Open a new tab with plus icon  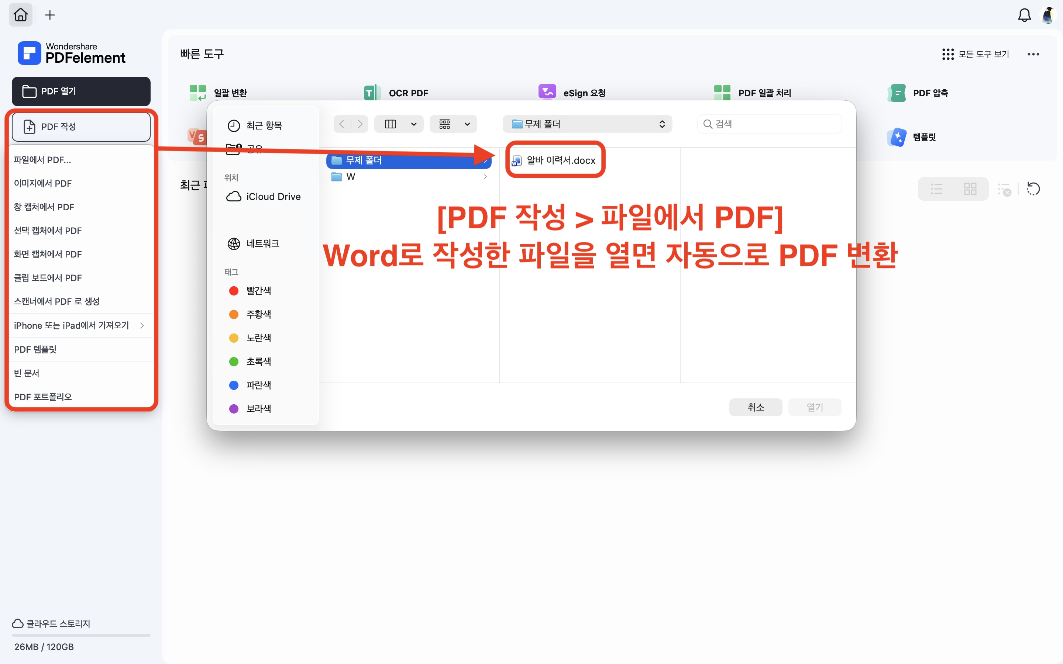50,15
